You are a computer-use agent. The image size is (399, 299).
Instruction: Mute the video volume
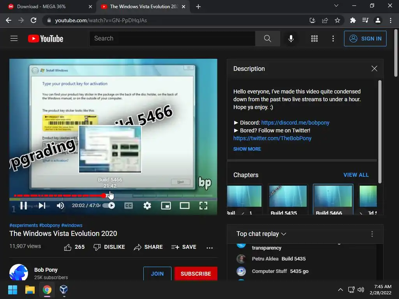click(x=60, y=206)
